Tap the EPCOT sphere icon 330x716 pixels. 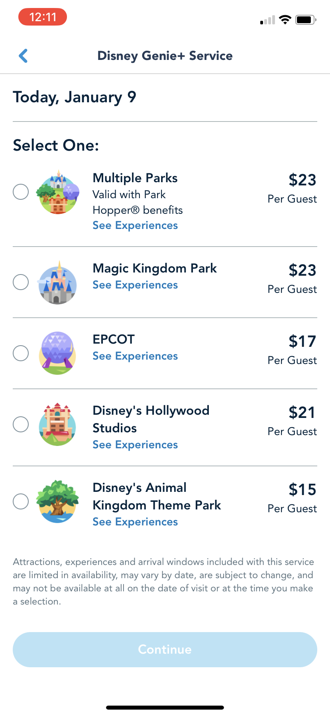pyautogui.click(x=58, y=353)
